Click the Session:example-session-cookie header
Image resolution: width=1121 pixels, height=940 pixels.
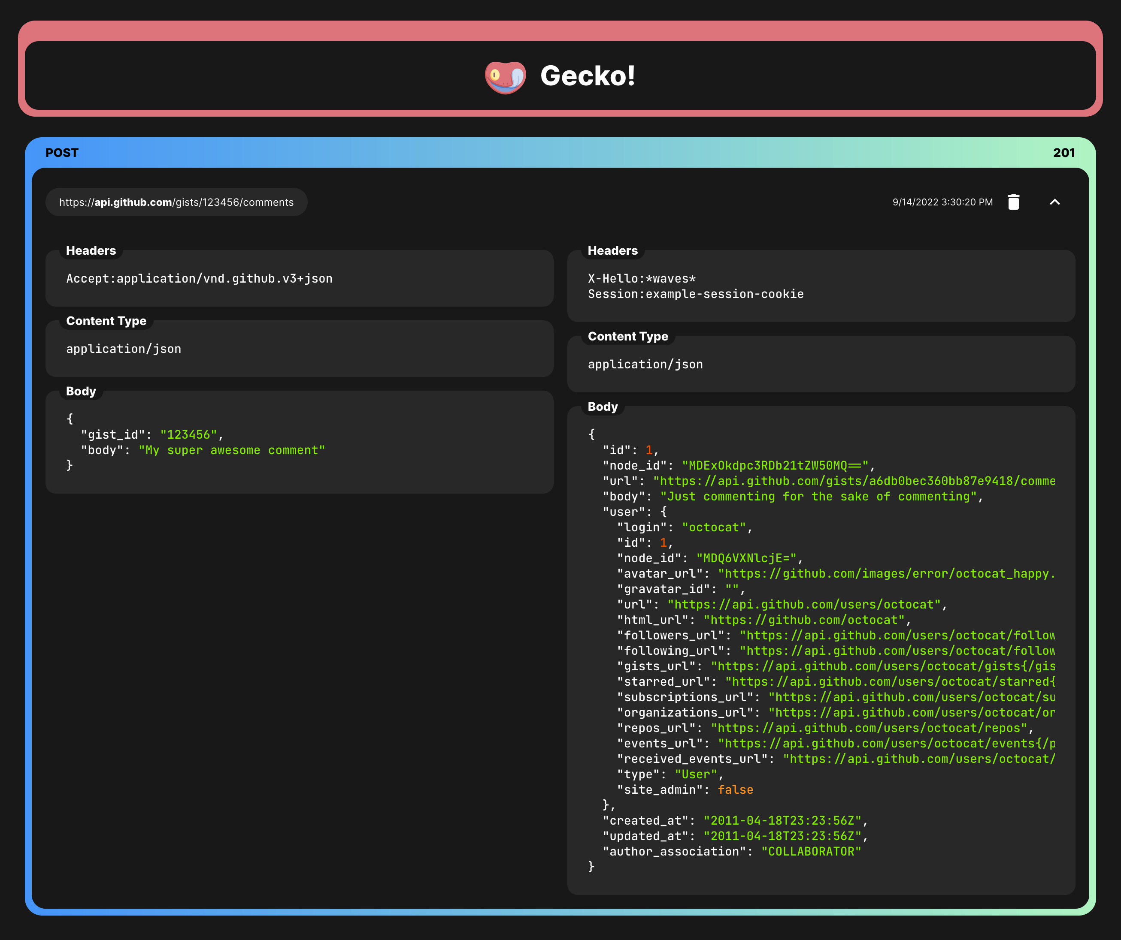point(696,294)
